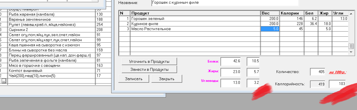357x110 pixels.
Task: Click the Уточнить в Продукты button
Action: (x=149, y=61)
